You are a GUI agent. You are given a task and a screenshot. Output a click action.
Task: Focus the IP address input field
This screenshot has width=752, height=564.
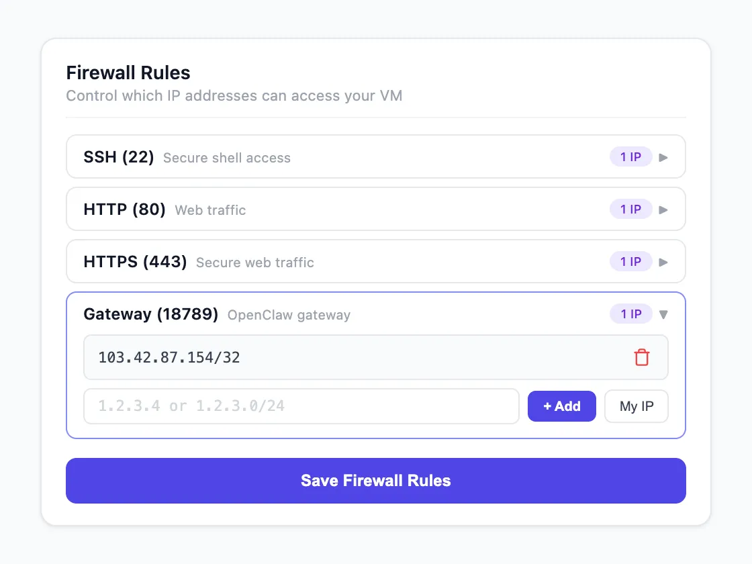[x=301, y=406]
